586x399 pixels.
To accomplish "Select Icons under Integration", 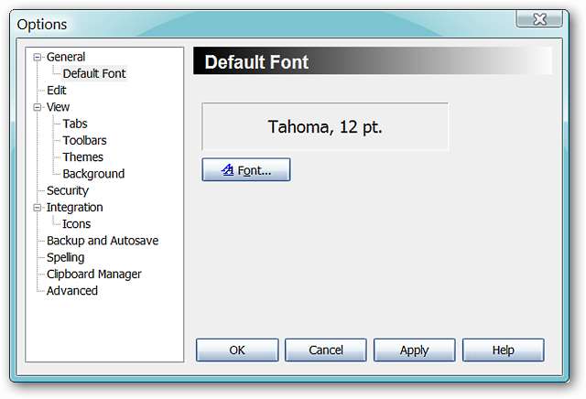I will pyautogui.click(x=76, y=224).
